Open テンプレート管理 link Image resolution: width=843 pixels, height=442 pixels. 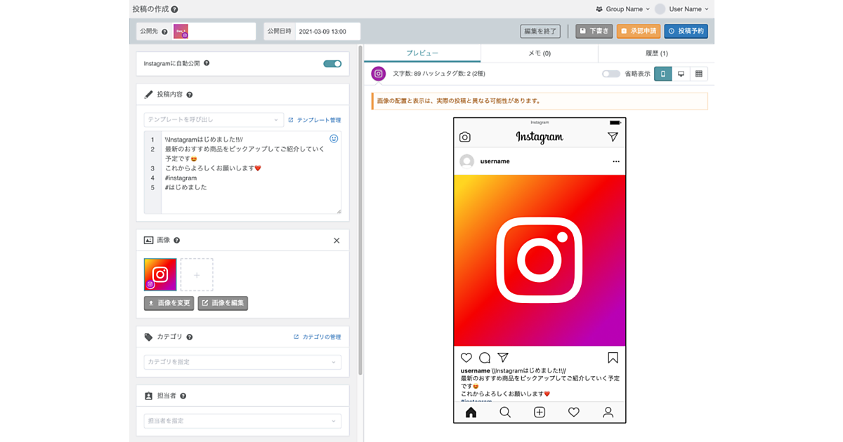pos(314,120)
